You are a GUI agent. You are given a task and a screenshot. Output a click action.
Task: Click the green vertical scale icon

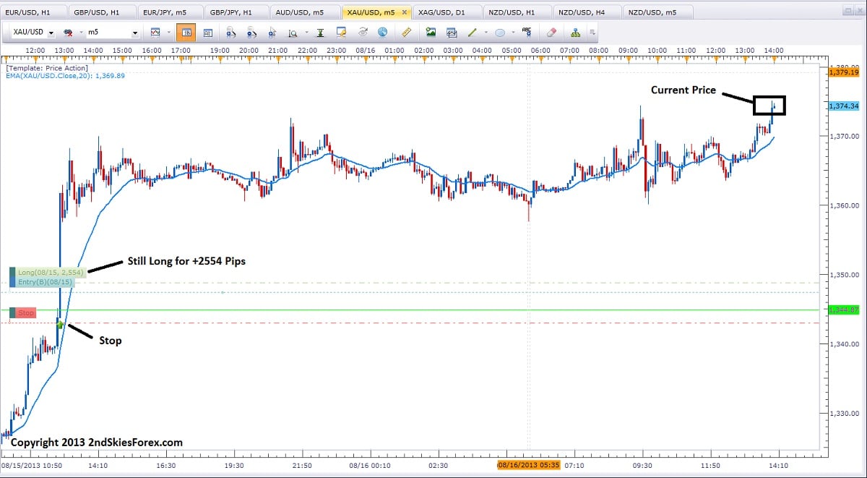click(x=320, y=33)
